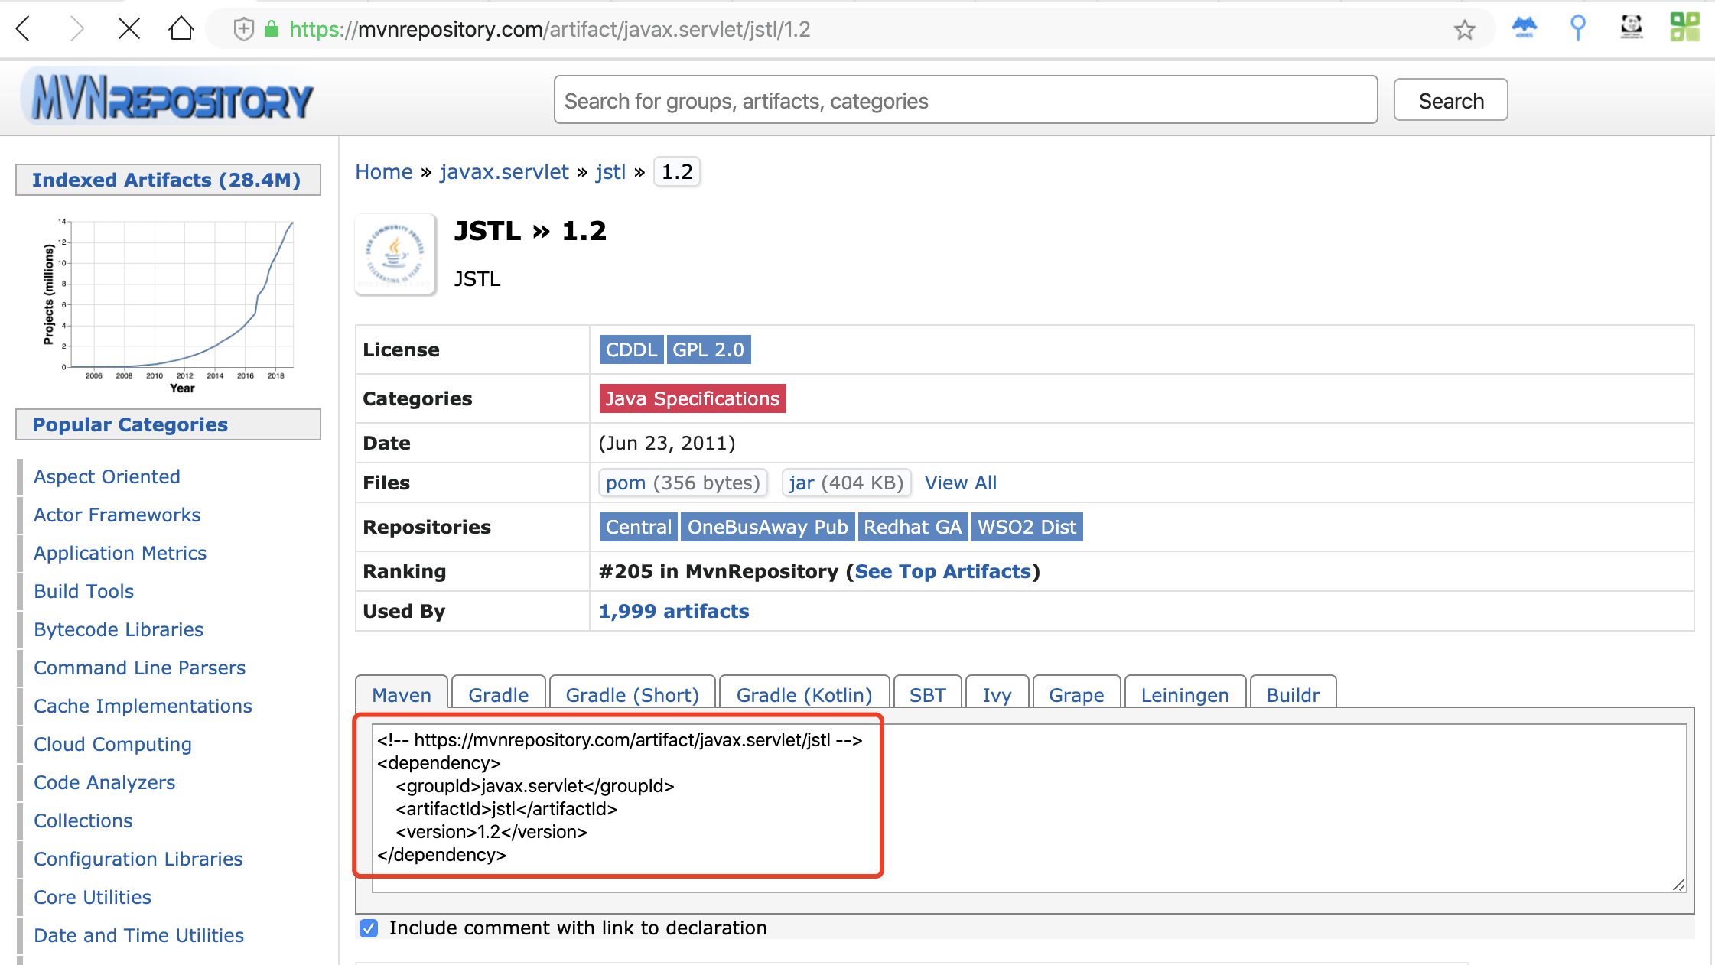Click the shield tracking protection icon

243,29
